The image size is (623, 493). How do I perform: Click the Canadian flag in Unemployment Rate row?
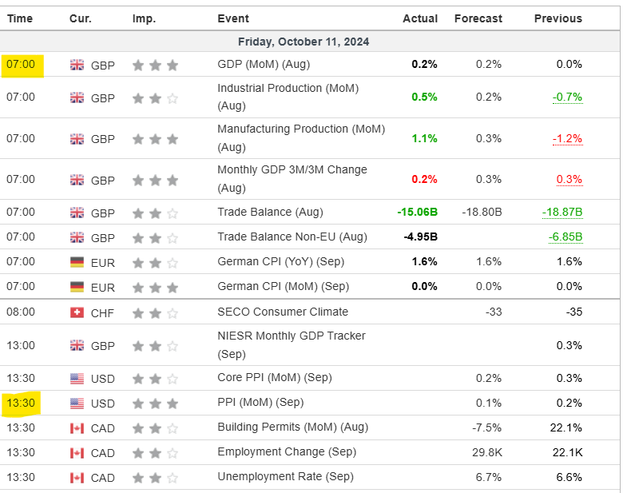[77, 477]
